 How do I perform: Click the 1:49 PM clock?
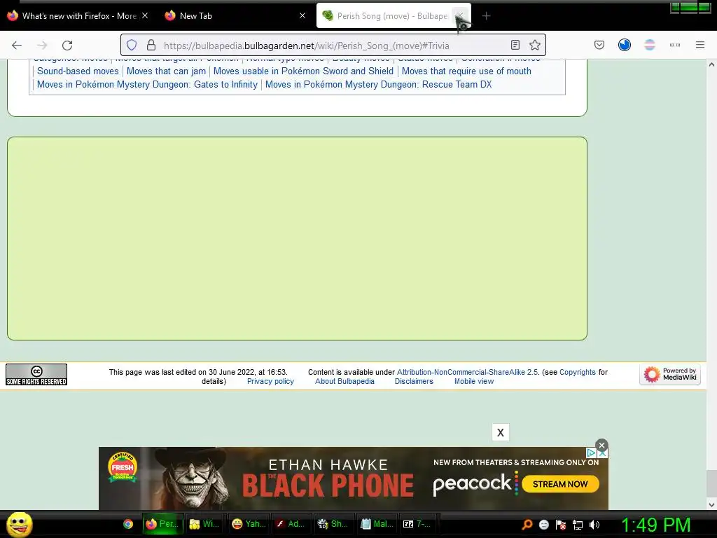(x=655, y=525)
